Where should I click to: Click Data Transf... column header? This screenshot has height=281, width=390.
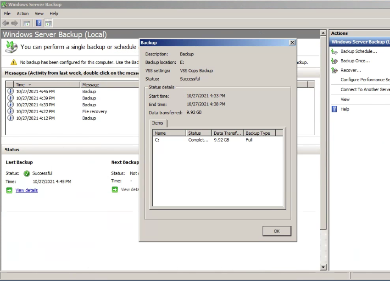[x=227, y=133]
